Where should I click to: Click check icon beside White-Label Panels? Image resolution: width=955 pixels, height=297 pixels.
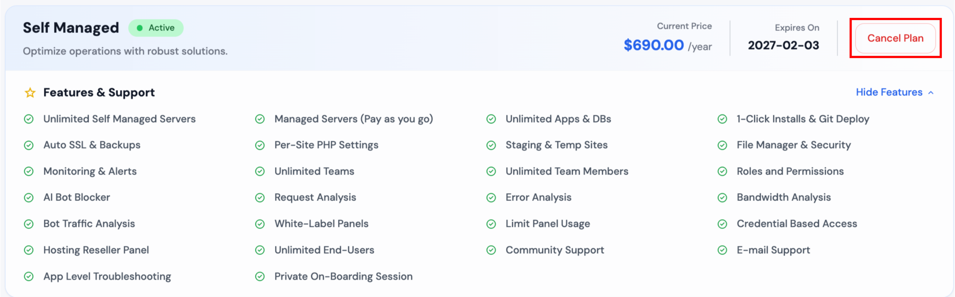tap(260, 224)
